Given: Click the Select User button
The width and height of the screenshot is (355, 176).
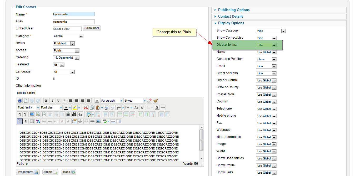Looking at the screenshot, I should pos(92,28).
